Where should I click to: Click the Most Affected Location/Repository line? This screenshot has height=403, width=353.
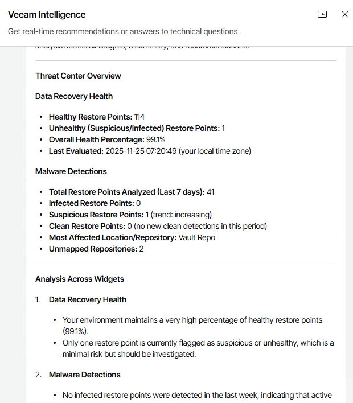click(x=132, y=237)
